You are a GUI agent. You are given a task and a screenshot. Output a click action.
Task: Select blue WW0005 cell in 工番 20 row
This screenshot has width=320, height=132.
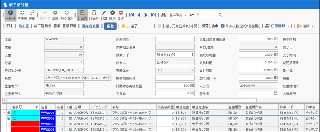tap(48, 129)
